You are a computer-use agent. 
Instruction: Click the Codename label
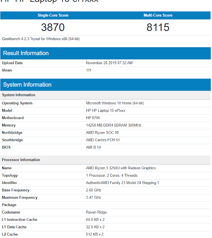(11, 212)
